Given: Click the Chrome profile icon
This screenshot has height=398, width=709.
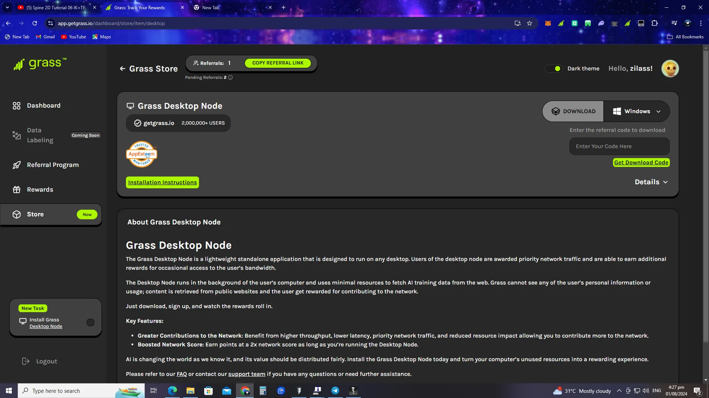Looking at the screenshot, I should [688, 23].
